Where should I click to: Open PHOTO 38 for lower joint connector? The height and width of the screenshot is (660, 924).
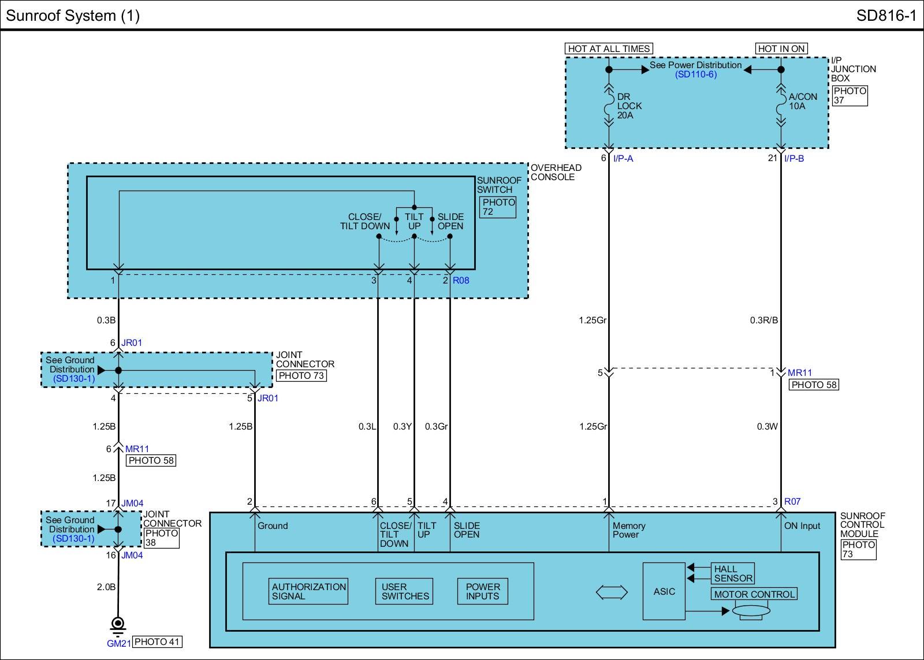point(161,538)
